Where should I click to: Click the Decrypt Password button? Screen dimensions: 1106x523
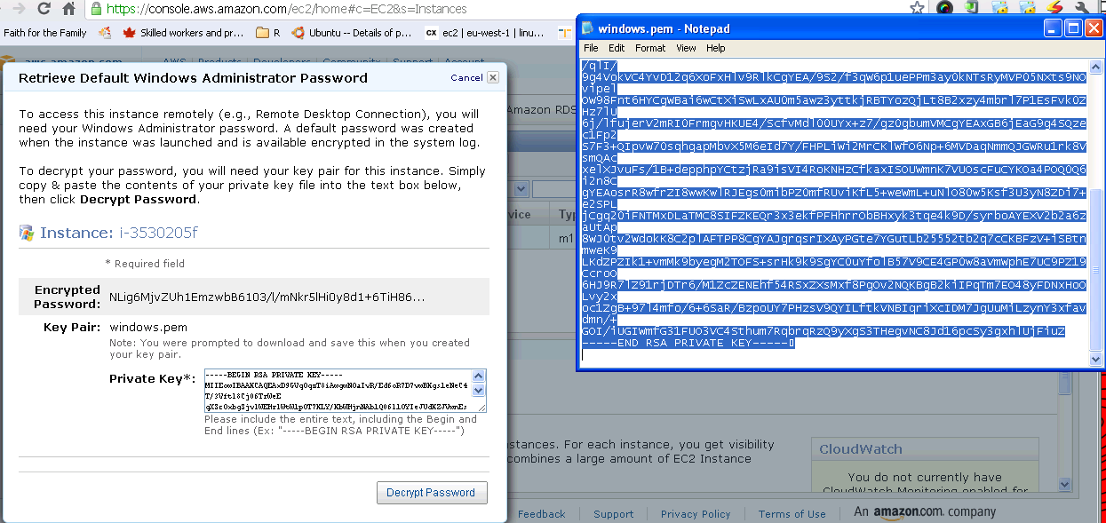(431, 493)
